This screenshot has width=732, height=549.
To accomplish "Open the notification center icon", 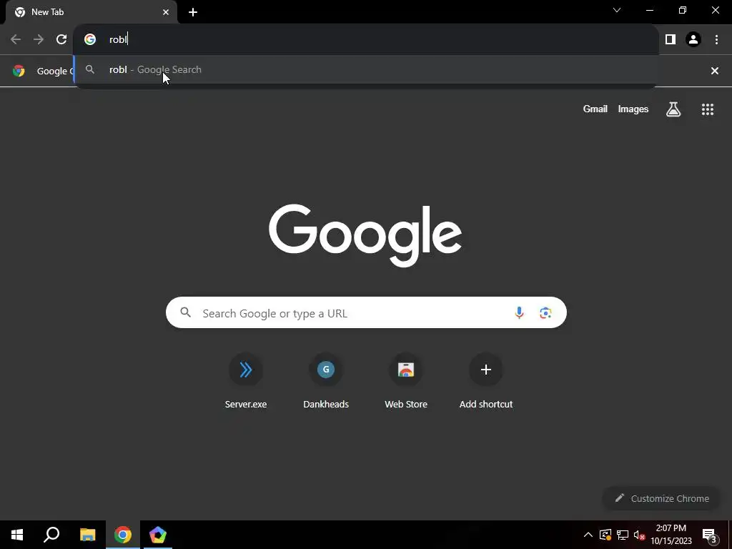I will [x=710, y=535].
